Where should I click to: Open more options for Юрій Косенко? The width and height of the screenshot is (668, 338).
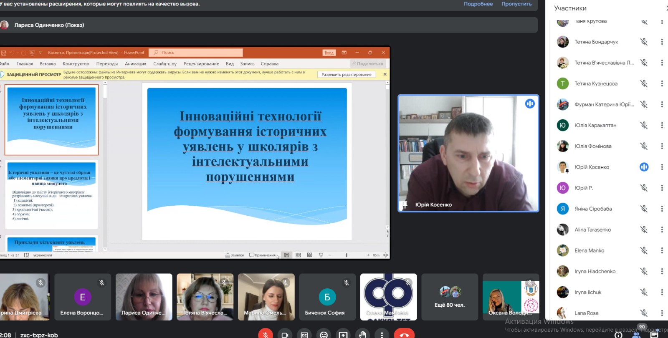point(662,167)
